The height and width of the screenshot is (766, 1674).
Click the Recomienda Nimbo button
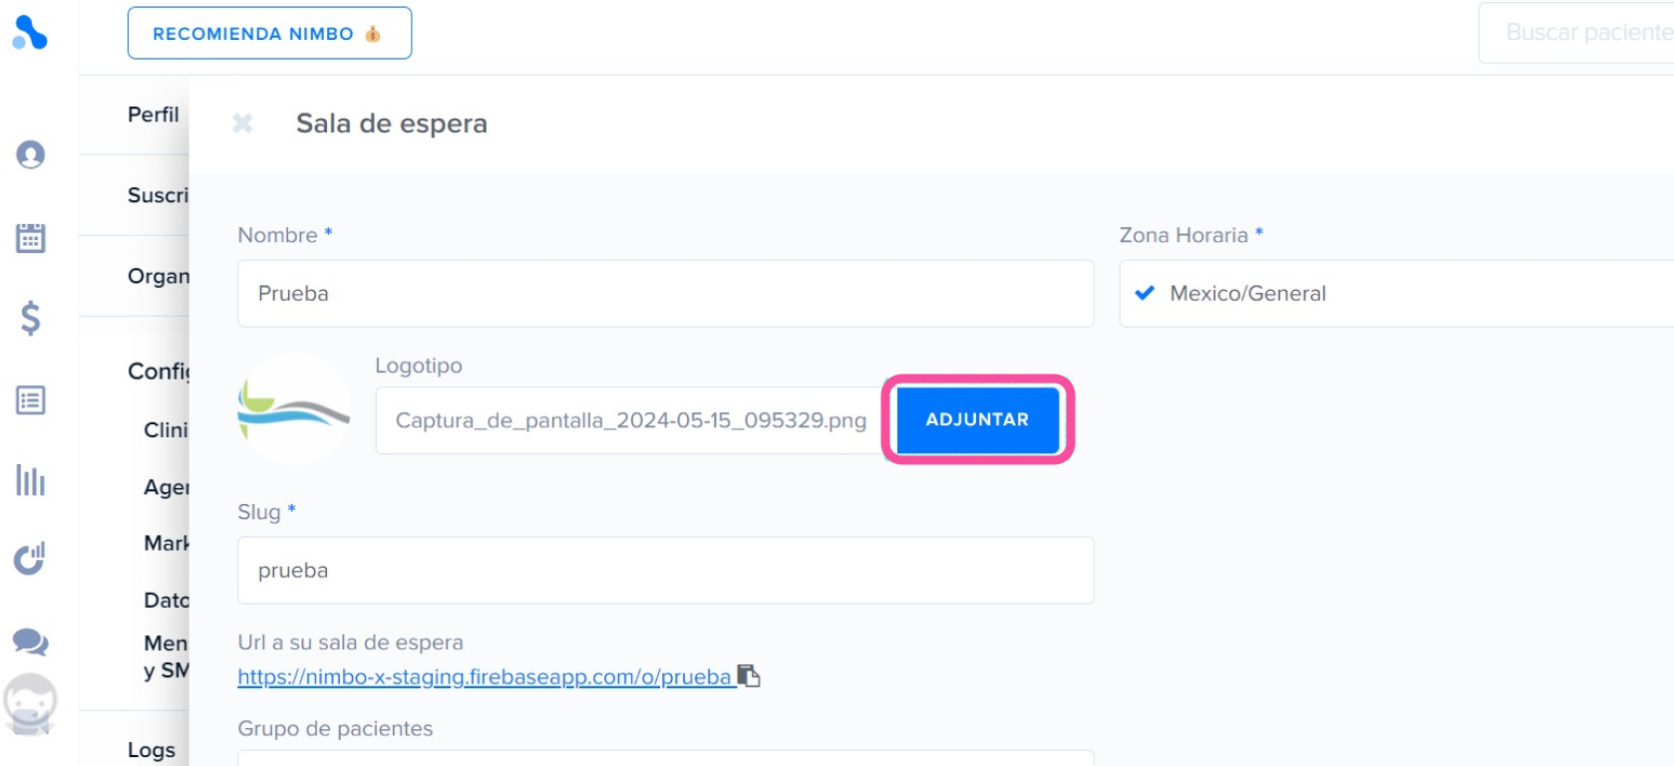pyautogui.click(x=269, y=33)
